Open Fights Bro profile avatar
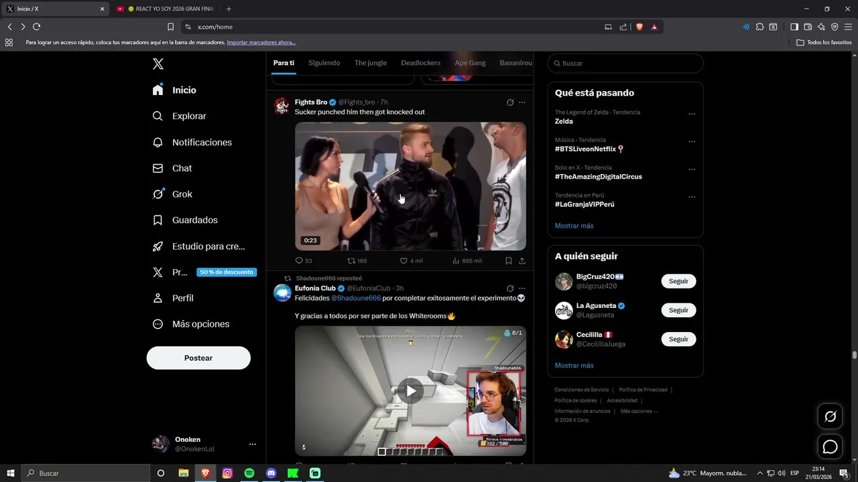Viewport: 858px width, 482px height. [282, 106]
